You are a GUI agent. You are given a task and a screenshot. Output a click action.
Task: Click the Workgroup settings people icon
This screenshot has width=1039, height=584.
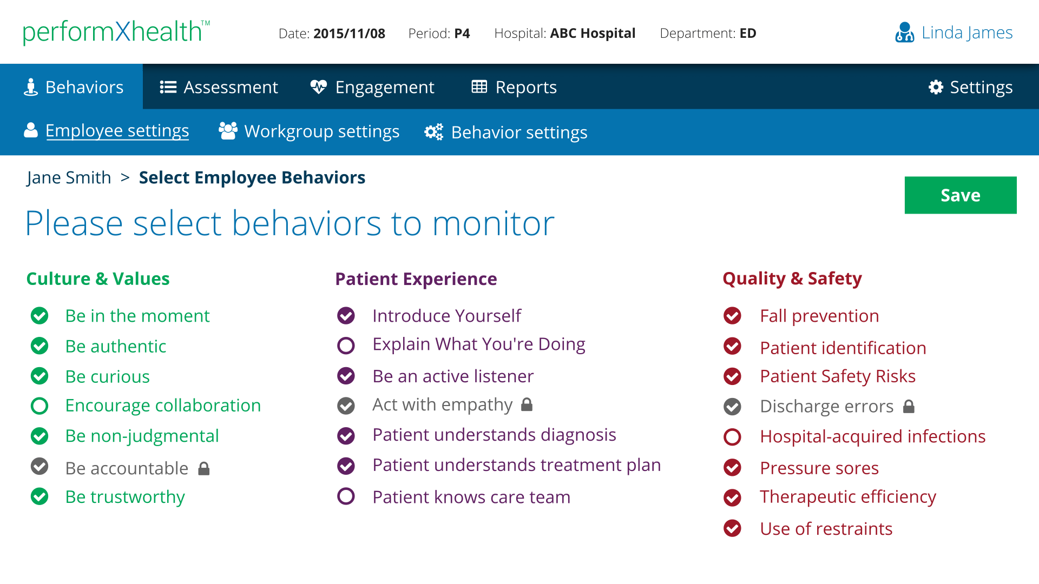point(228,131)
